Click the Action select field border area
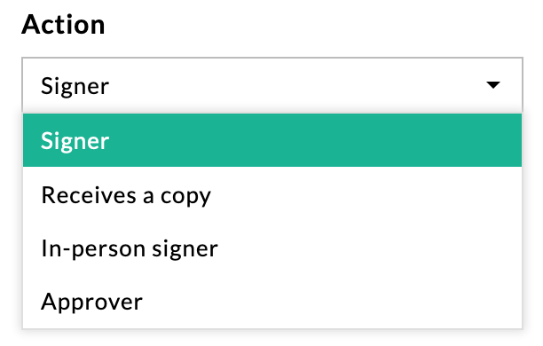Screen dimensions: 543x346 272,85
